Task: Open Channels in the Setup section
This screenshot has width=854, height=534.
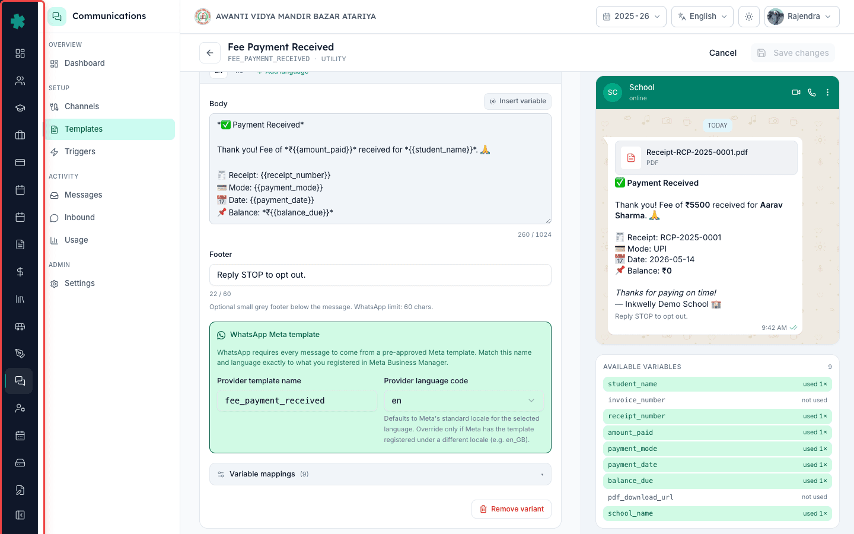Action: (x=110, y=107)
